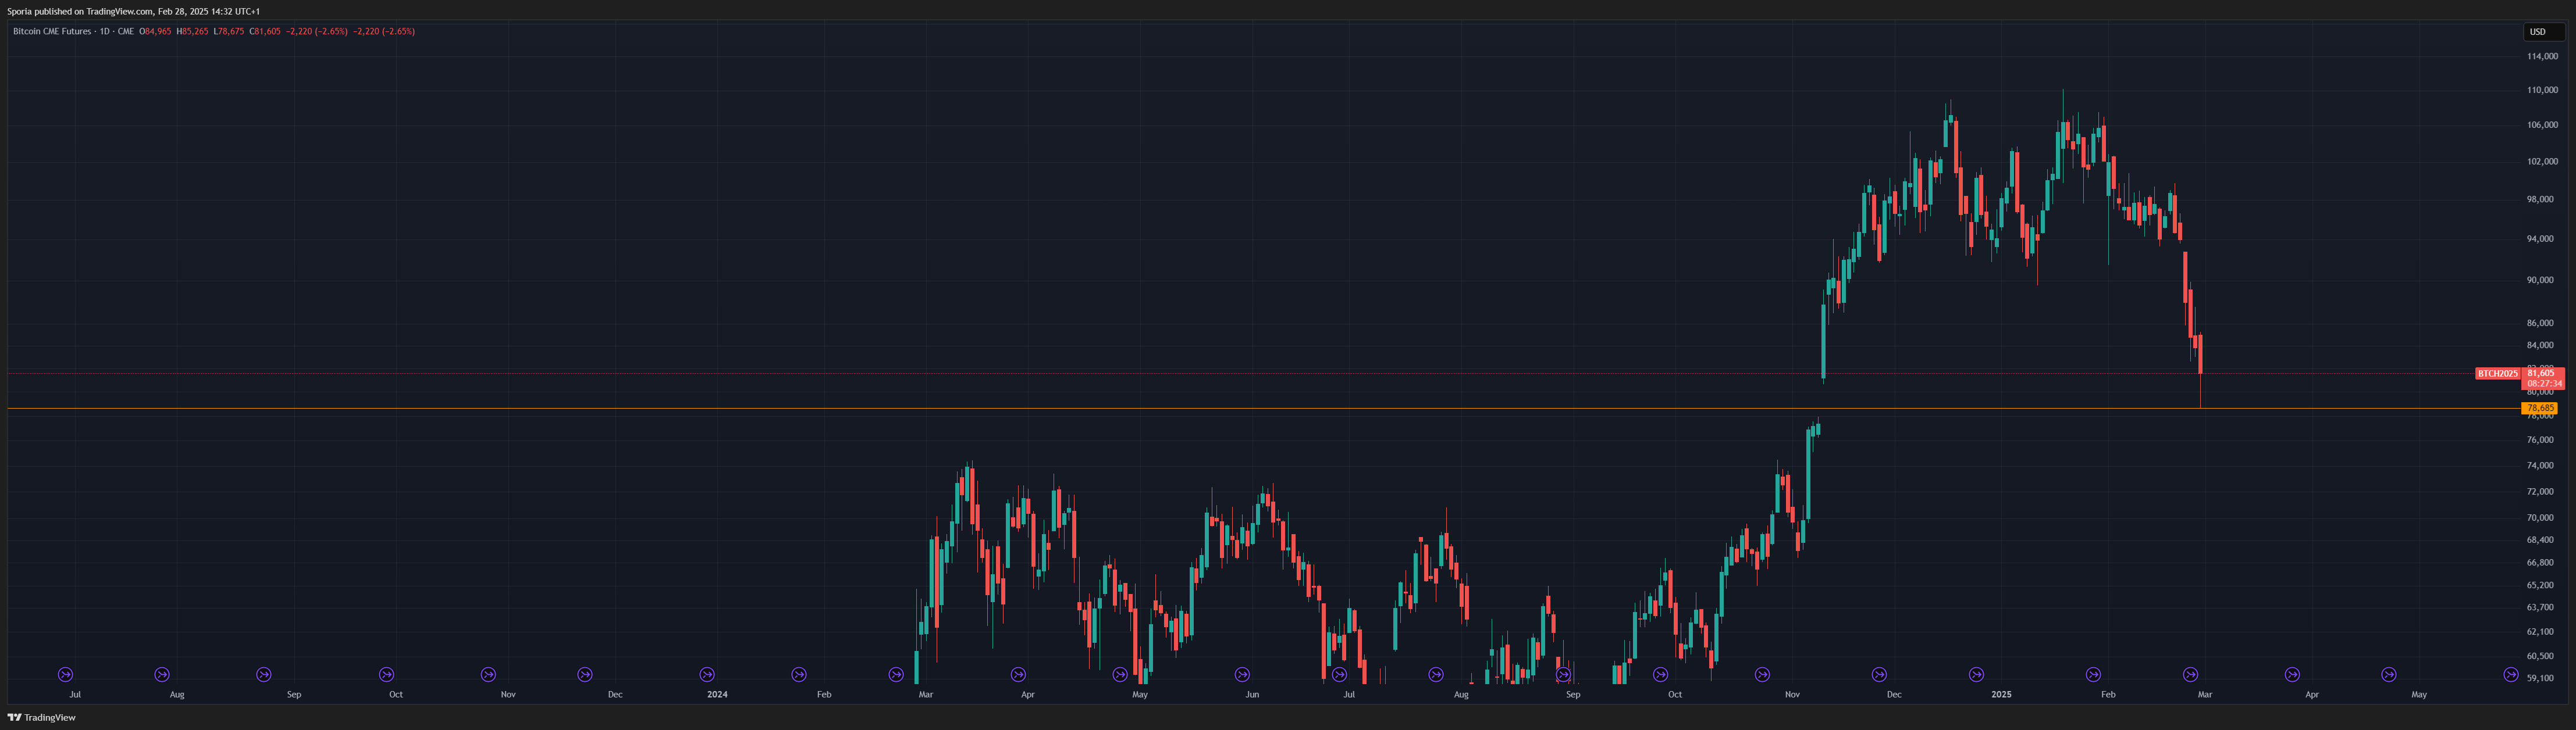Image resolution: width=2576 pixels, height=730 pixels.
Task: Click the orange 78,685 price label
Action: click(x=2540, y=407)
